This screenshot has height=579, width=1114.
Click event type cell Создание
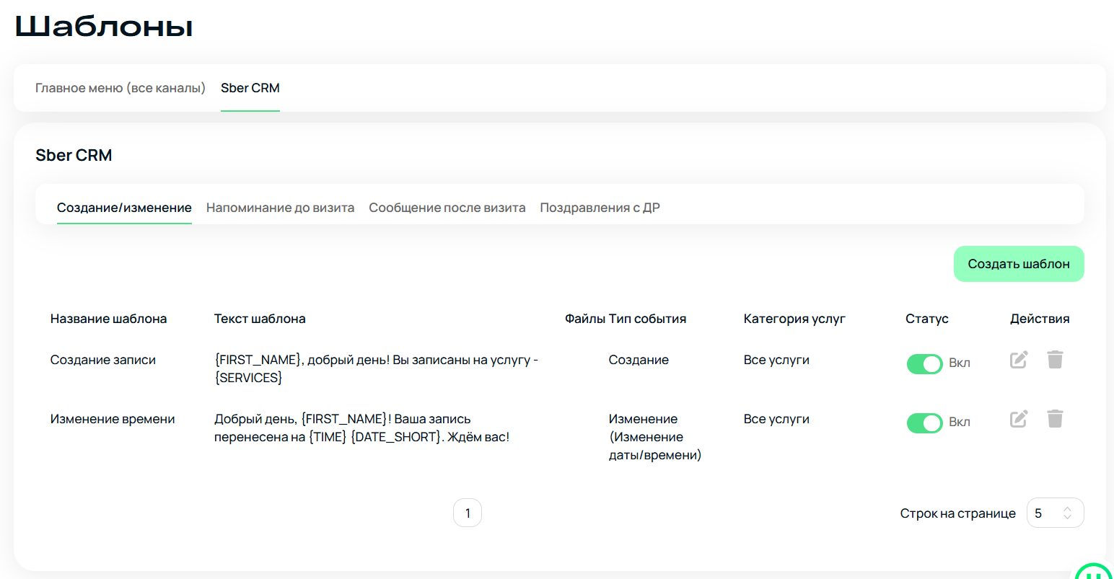[639, 360]
